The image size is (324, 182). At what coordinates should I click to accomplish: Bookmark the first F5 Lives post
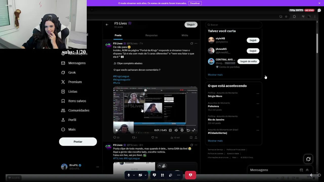click(191, 138)
